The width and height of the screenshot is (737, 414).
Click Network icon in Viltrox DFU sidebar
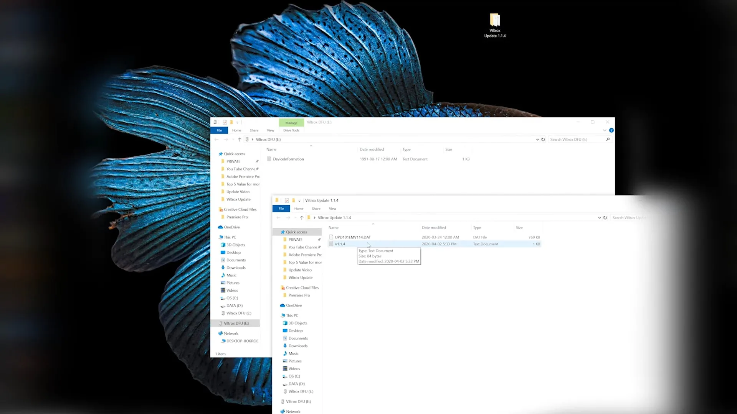coord(221,333)
